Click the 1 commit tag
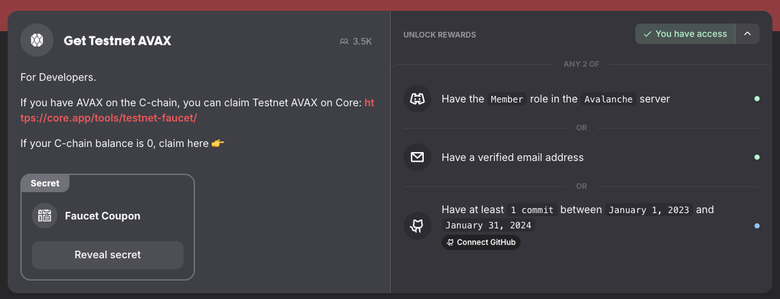The width and height of the screenshot is (780, 299). 532,210
